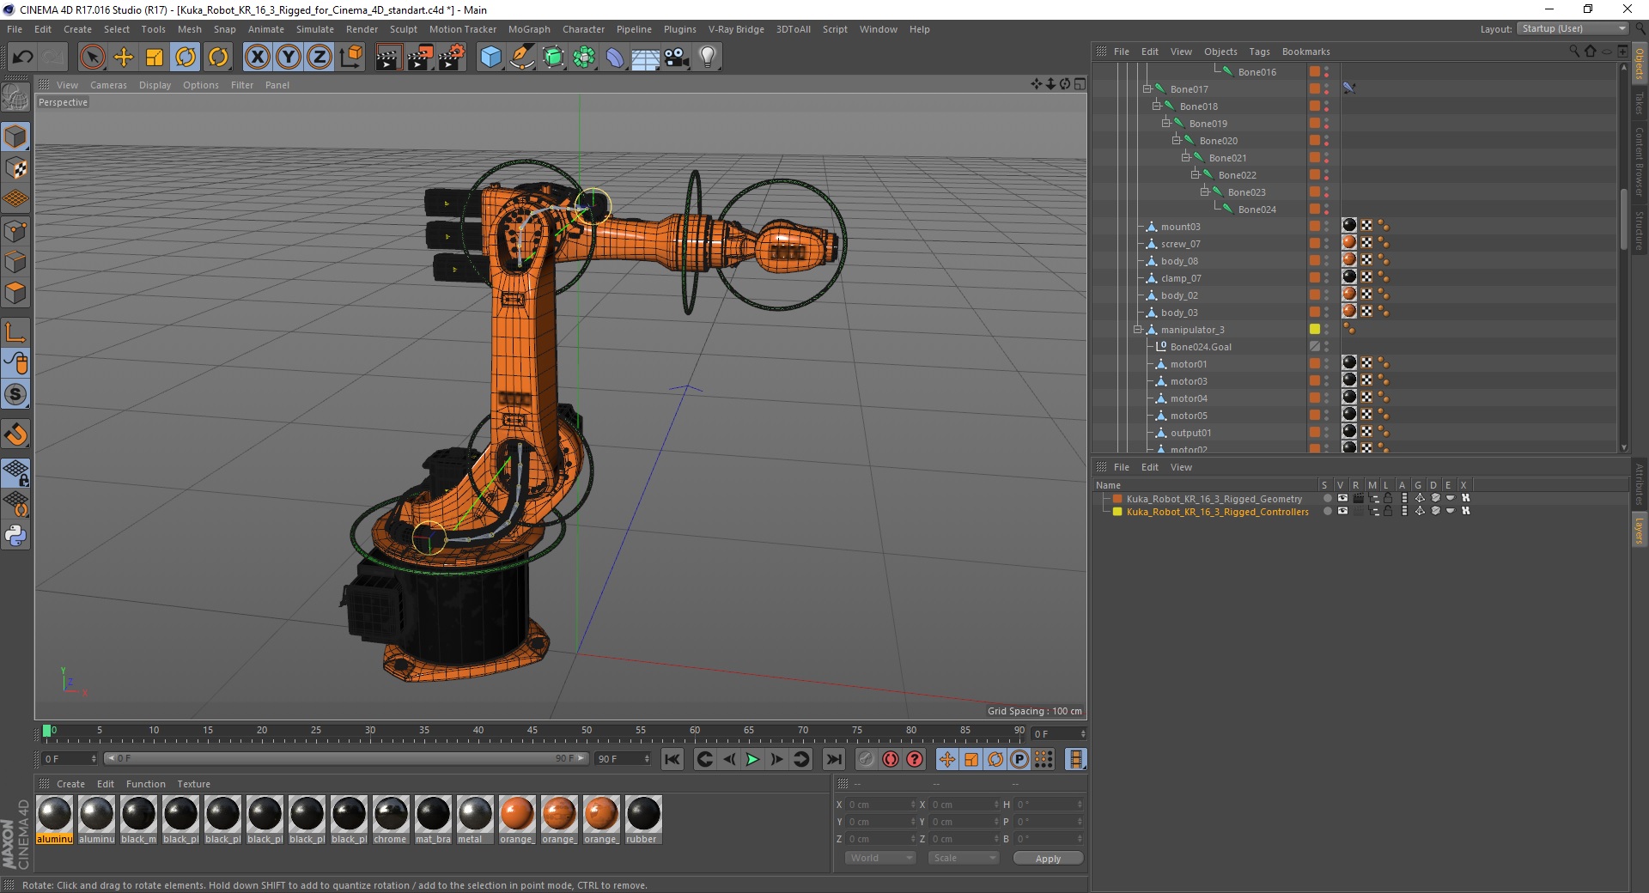Add a Floor environment object
This screenshot has height=893, width=1649.
point(645,58)
